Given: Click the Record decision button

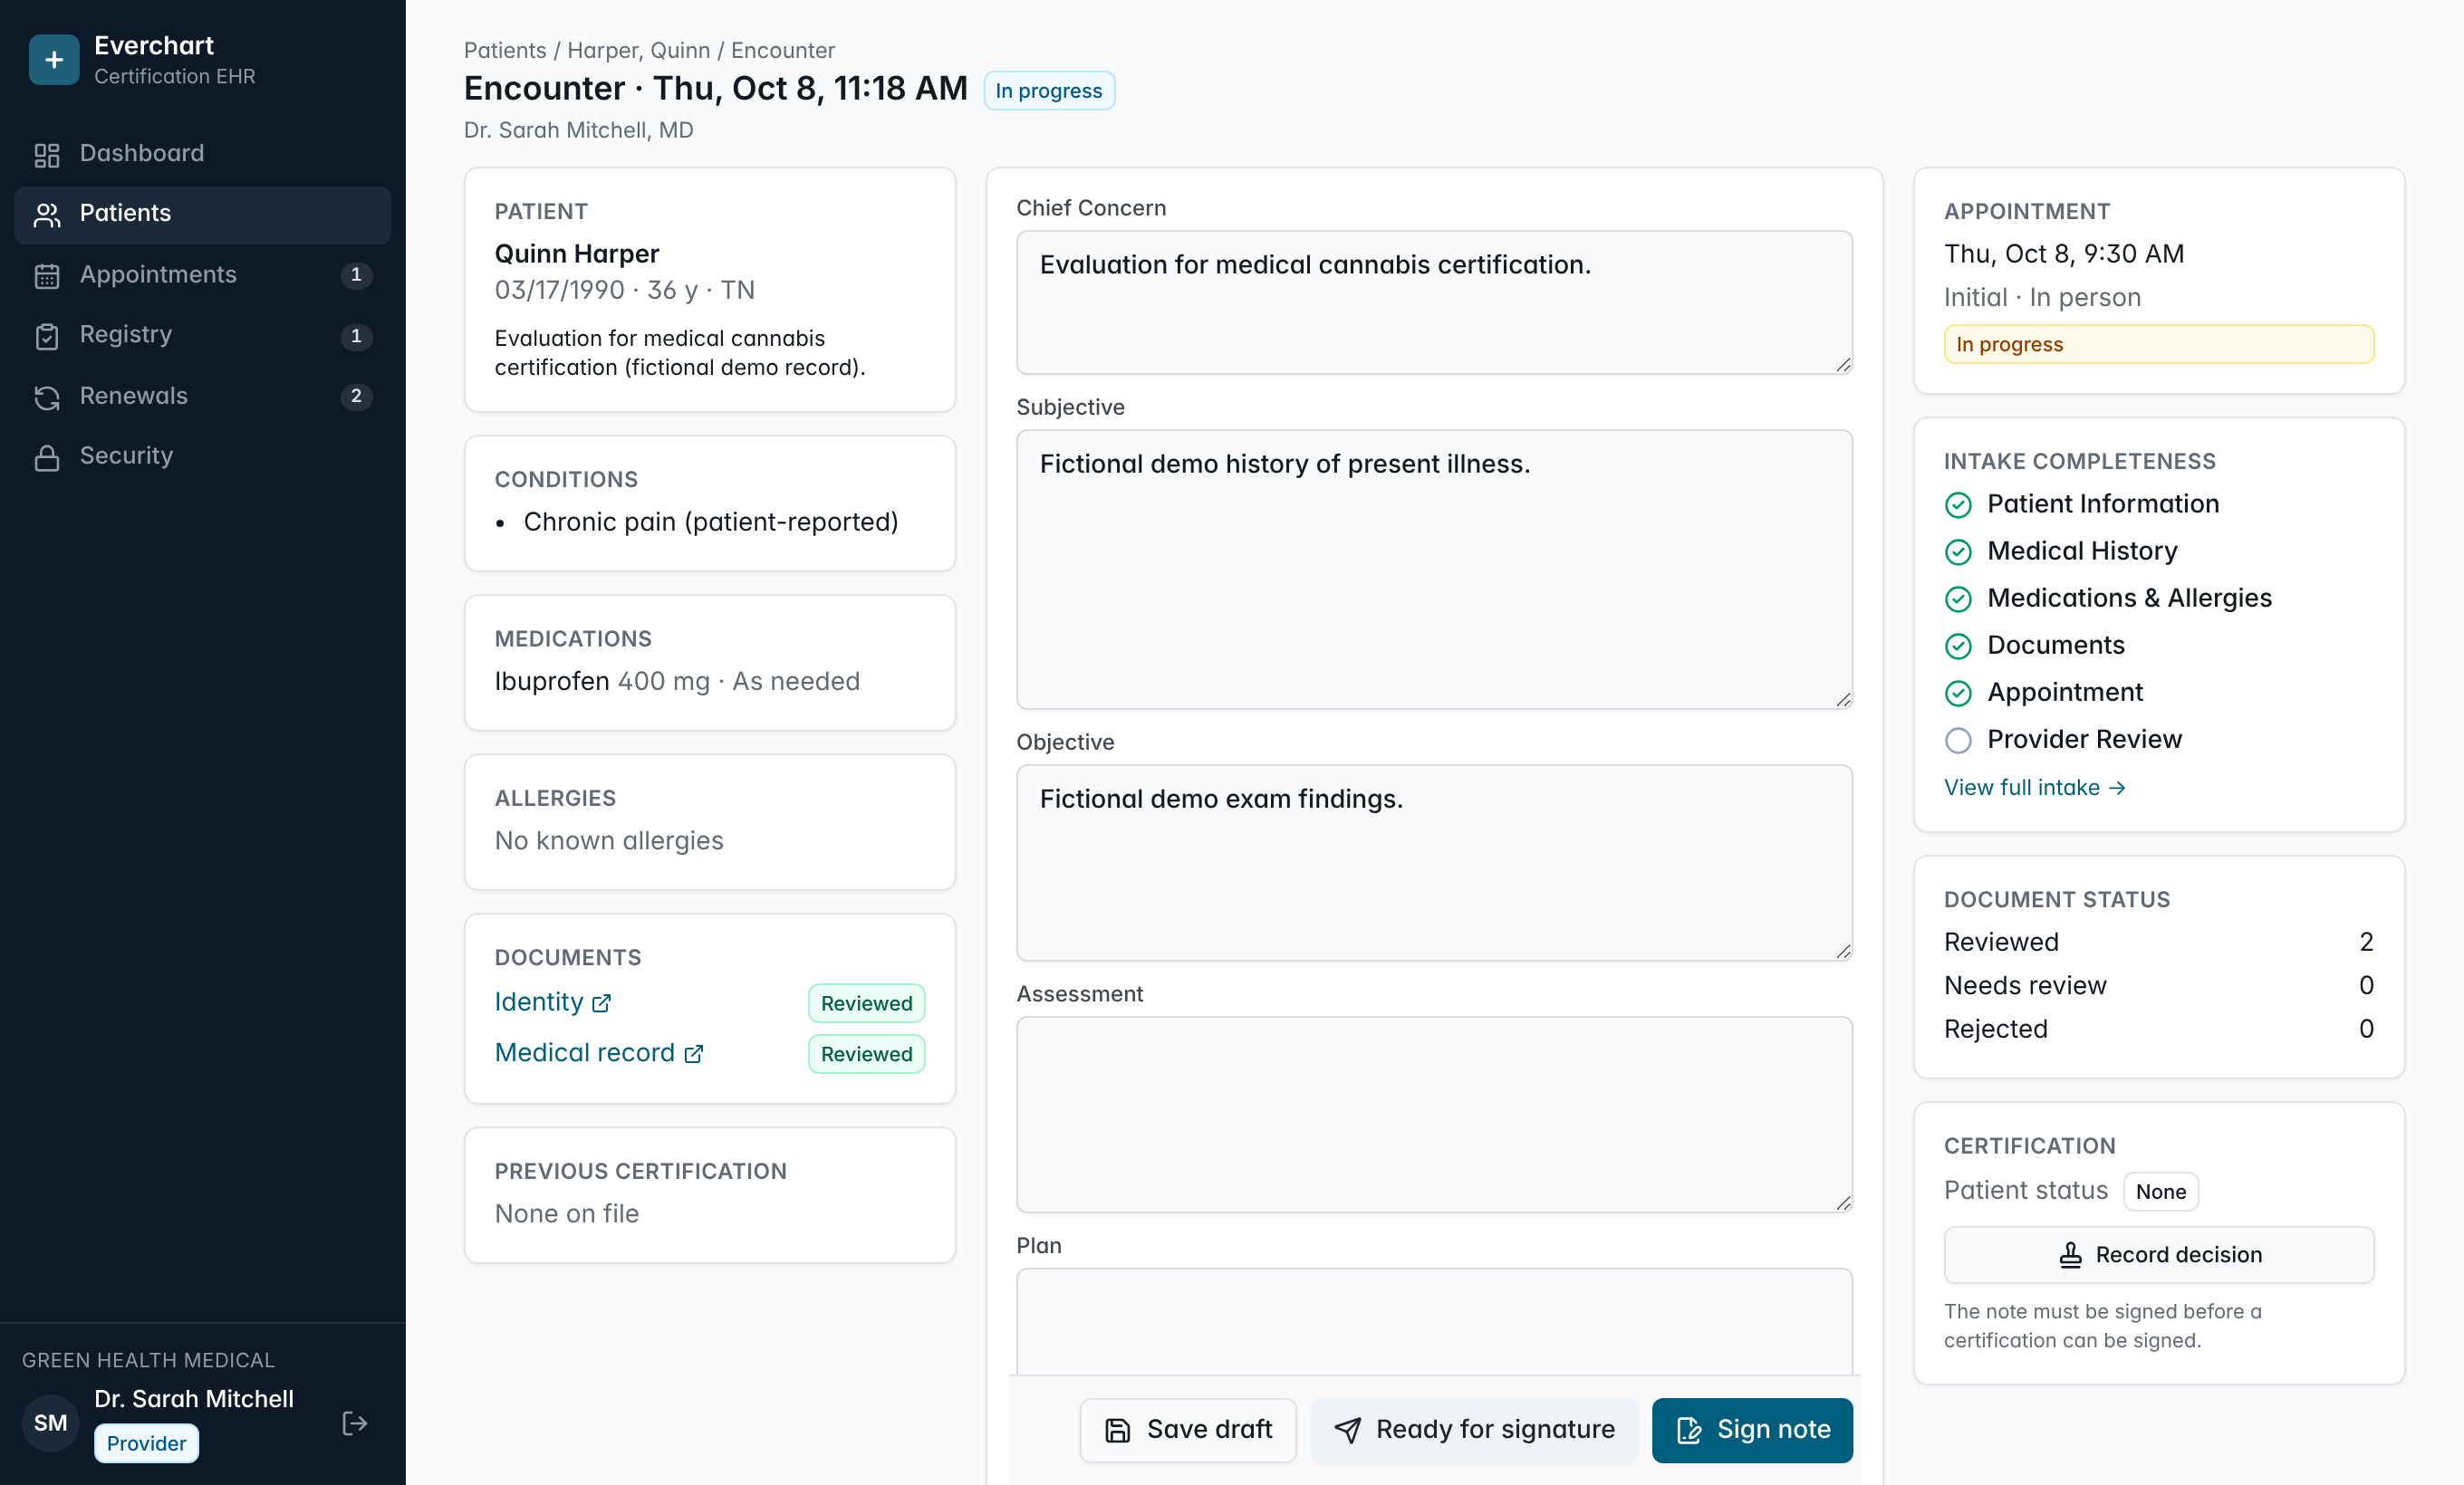Looking at the screenshot, I should click(x=2159, y=1255).
